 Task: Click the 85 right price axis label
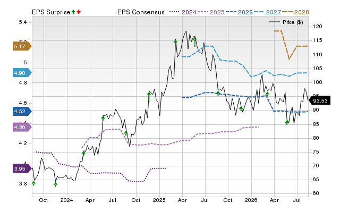[316, 124]
